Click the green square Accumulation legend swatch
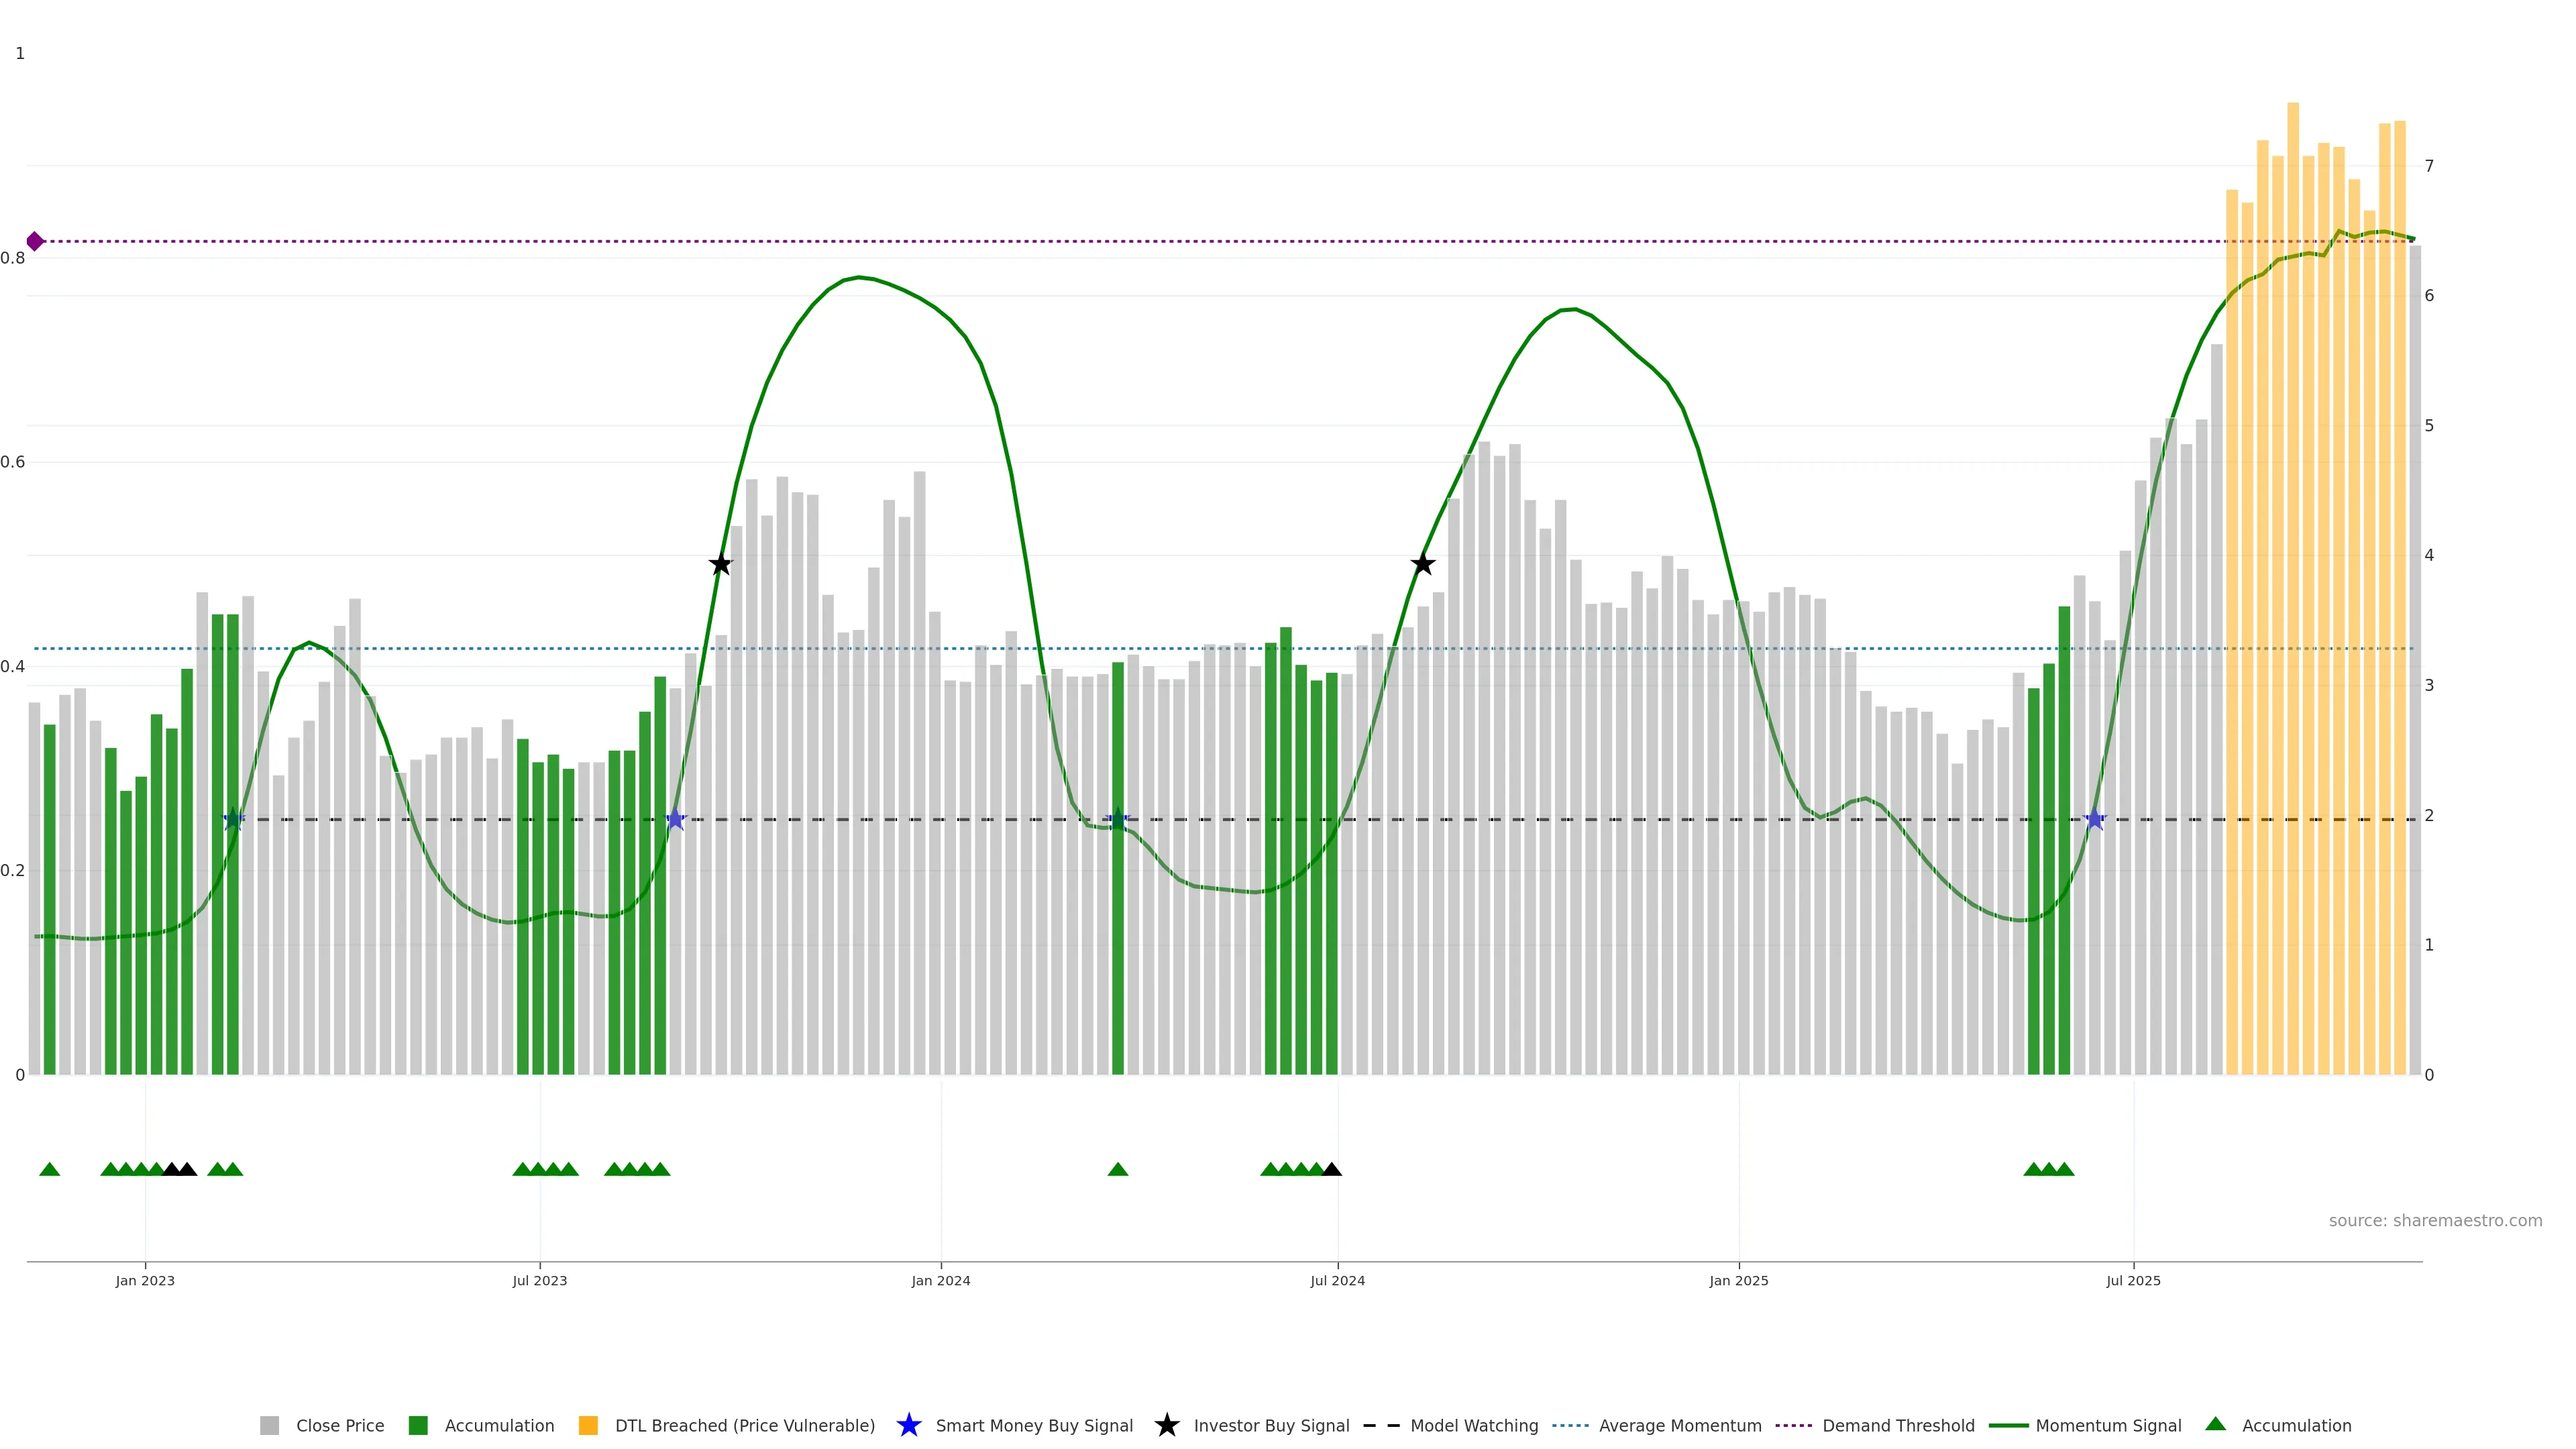The width and height of the screenshot is (2576, 1449). pos(418,1425)
